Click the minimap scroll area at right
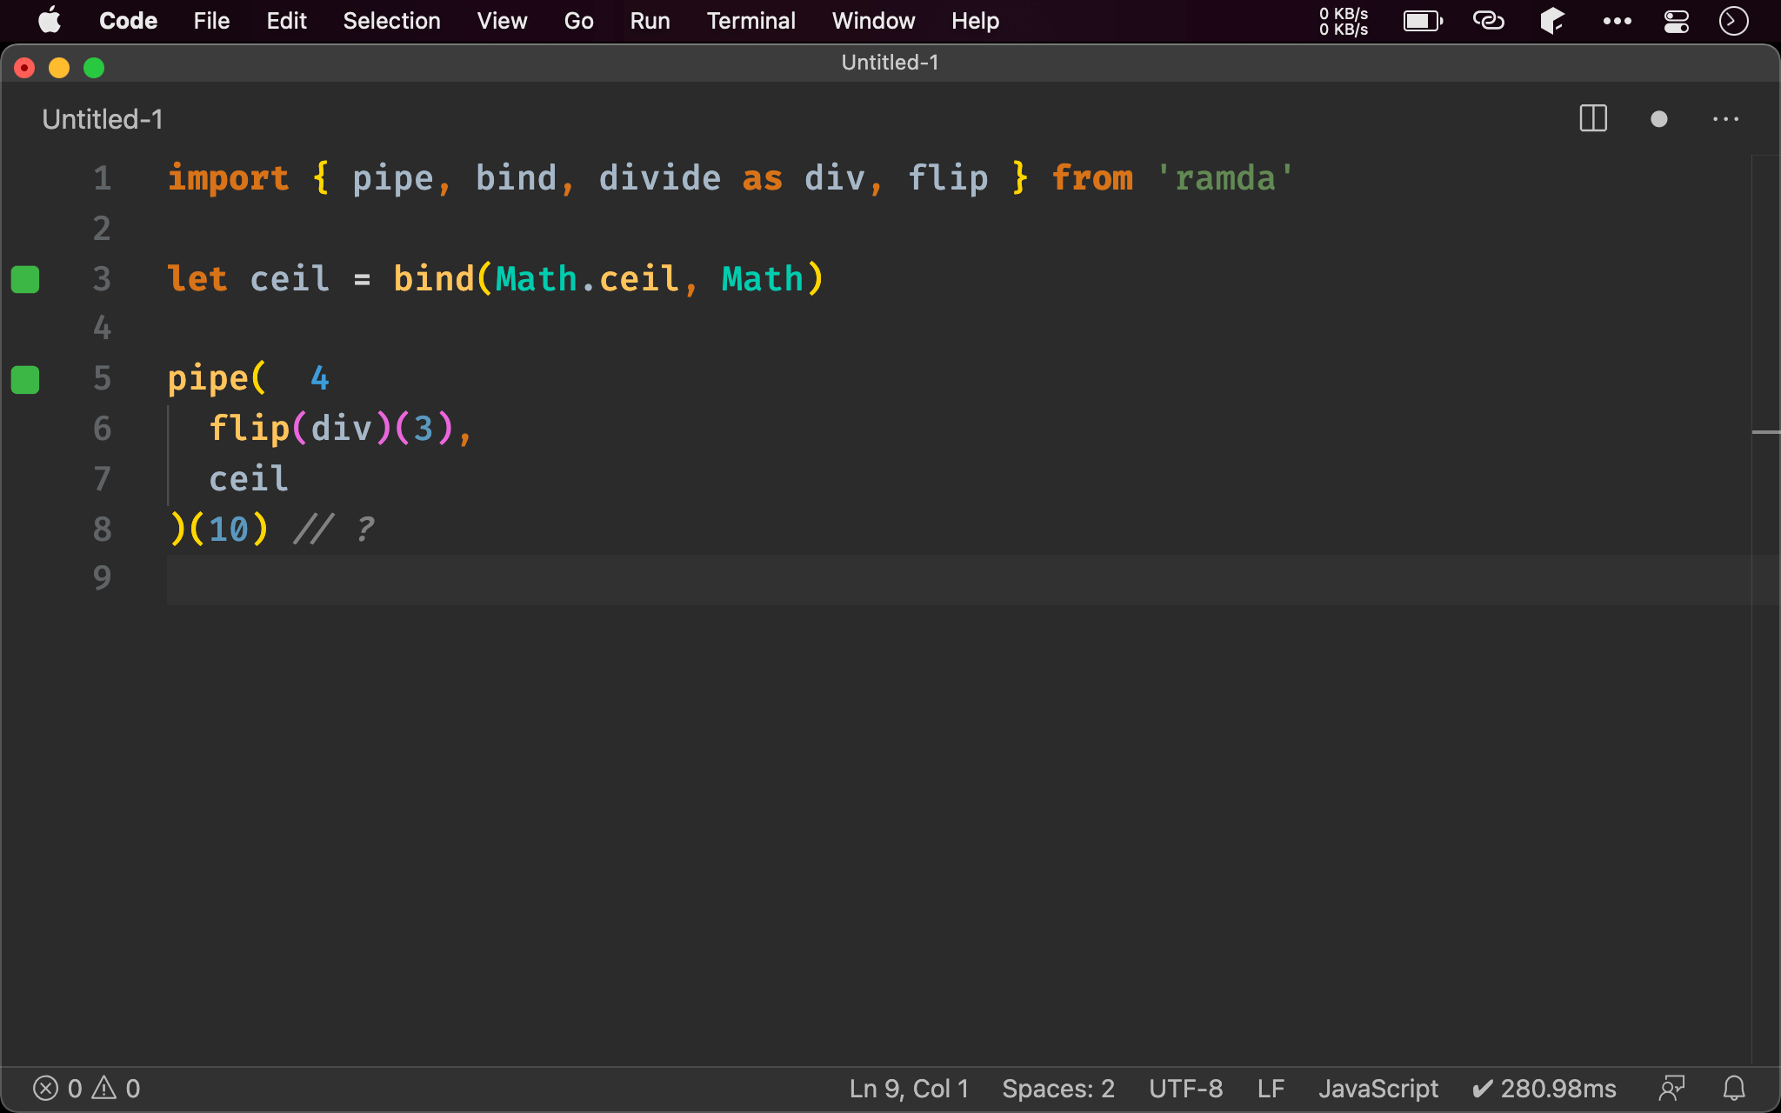1781x1113 pixels. [x=1765, y=609]
